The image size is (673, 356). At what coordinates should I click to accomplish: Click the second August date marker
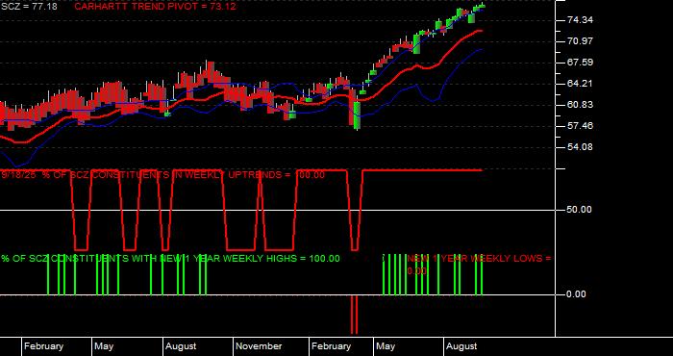(461, 346)
